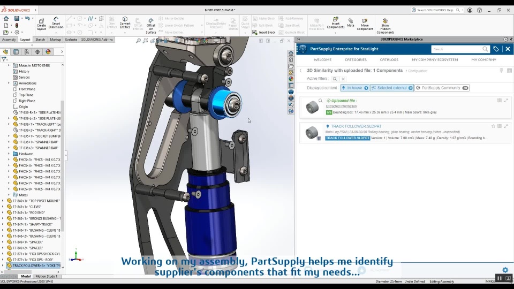The width and height of the screenshot is (514, 289).
Task: Click the video pause button
Action: [499, 278]
